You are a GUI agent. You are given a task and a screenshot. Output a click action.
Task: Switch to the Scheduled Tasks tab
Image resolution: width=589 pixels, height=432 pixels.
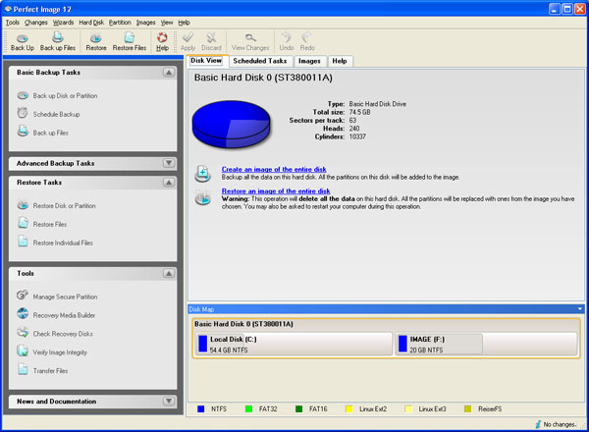(259, 61)
